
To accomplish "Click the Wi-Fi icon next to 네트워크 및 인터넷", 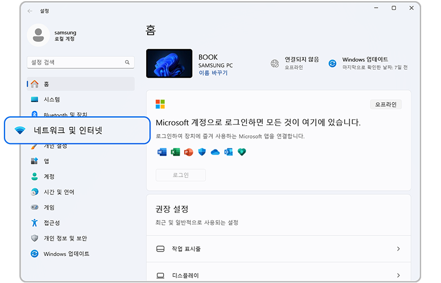I will [20, 130].
